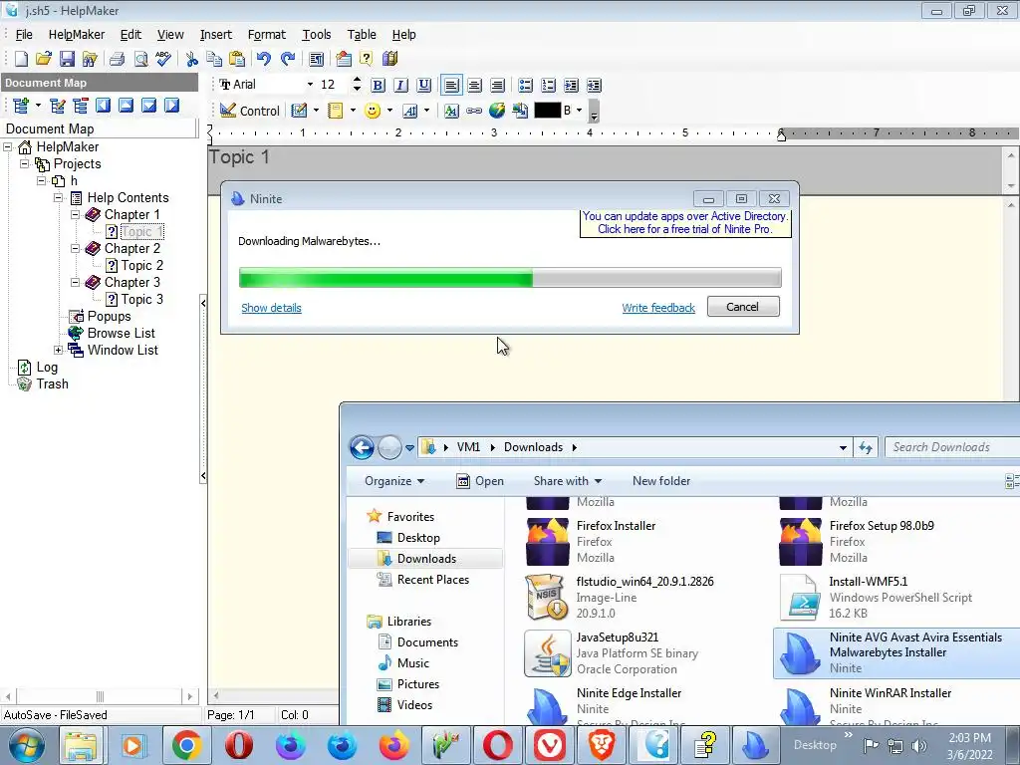Toggle bulleted list
The image size is (1020, 765).
525,86
